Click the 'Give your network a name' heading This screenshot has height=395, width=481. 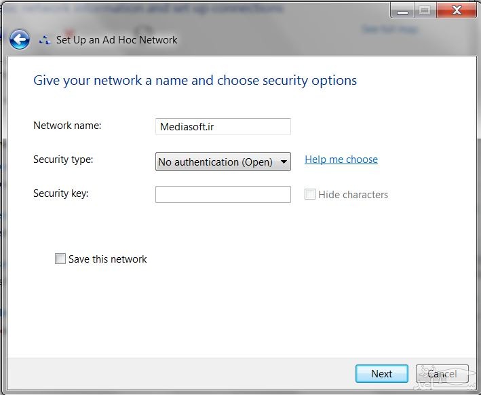point(195,80)
